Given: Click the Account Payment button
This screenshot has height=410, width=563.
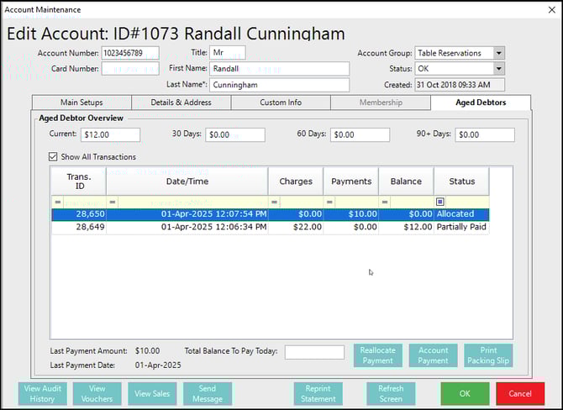Looking at the screenshot, I should pyautogui.click(x=433, y=355).
